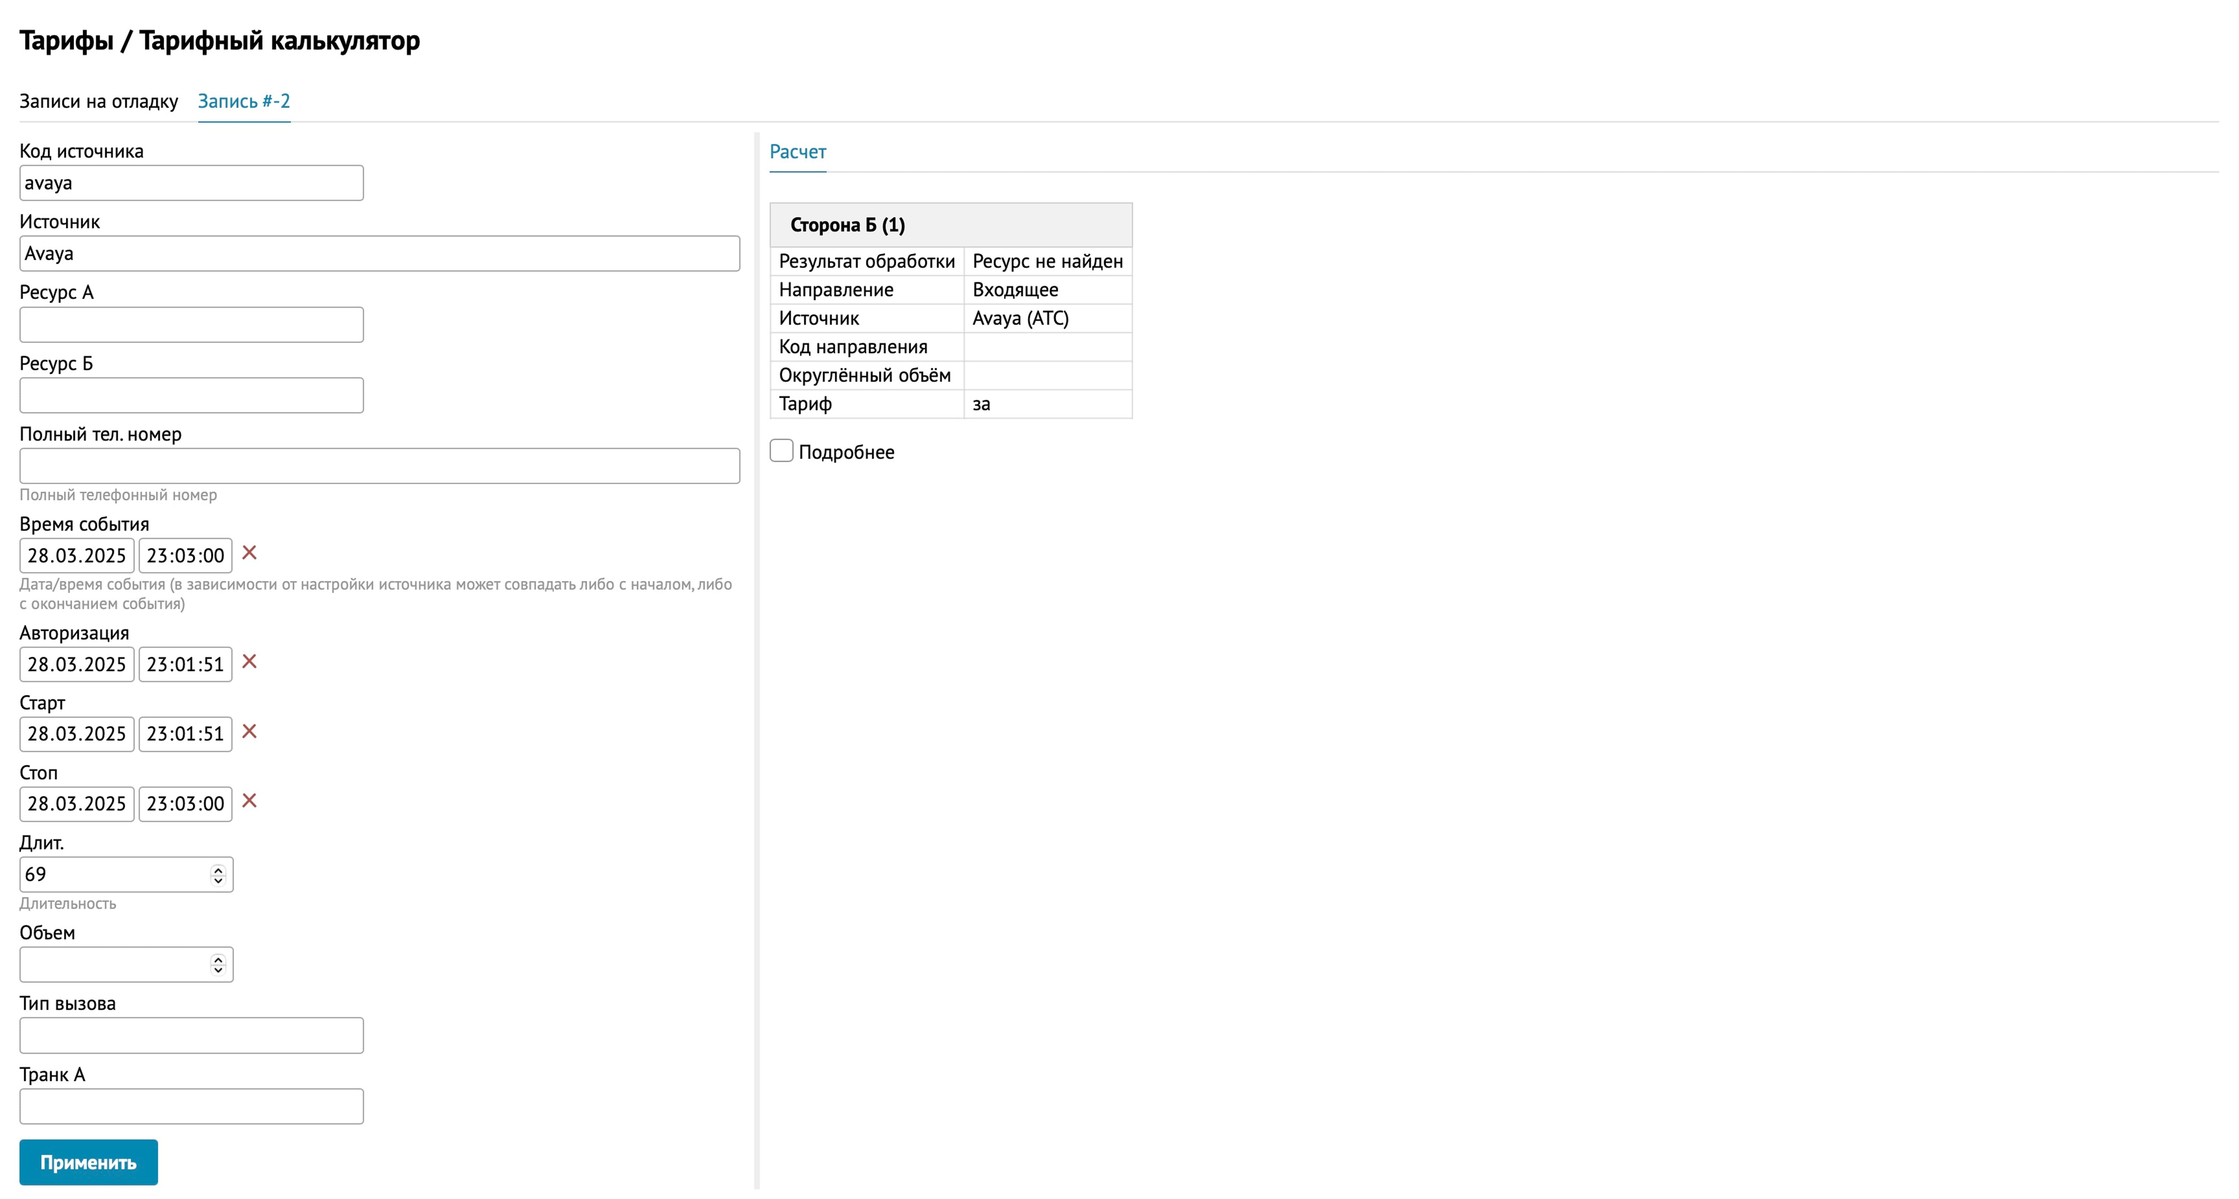Viewport: 2239px width, 1199px height.
Task: Edit the Авторизация time 23:01:51
Action: (185, 664)
